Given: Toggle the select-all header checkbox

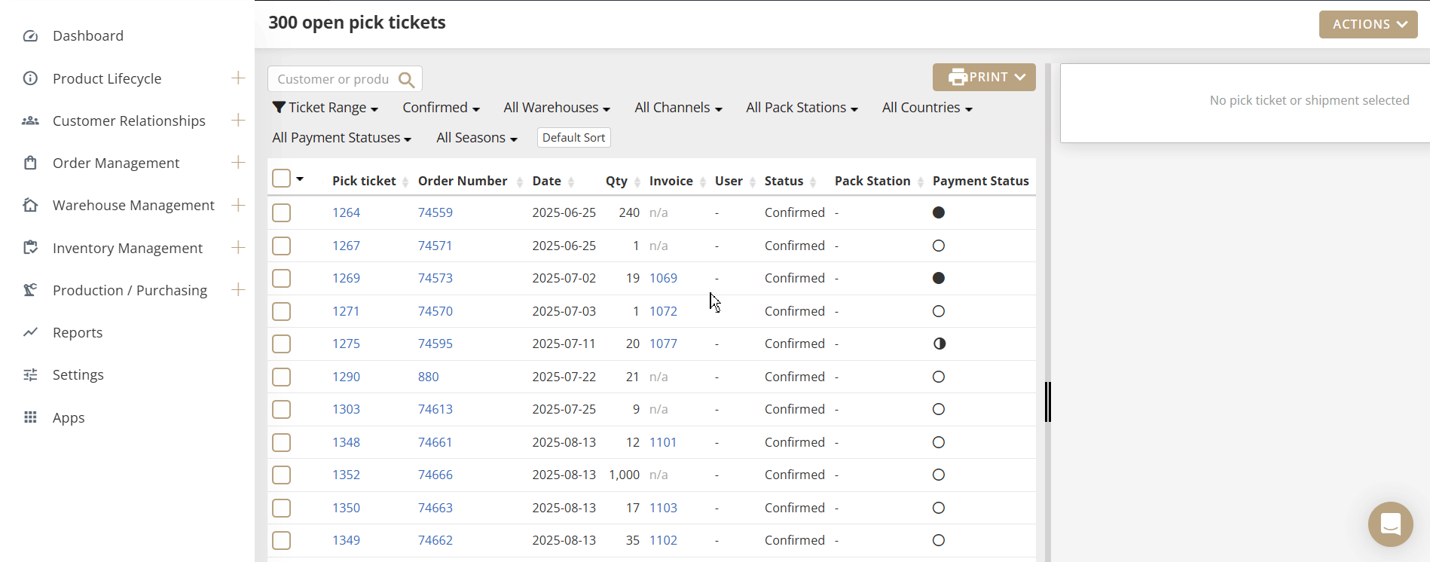Looking at the screenshot, I should point(282,179).
